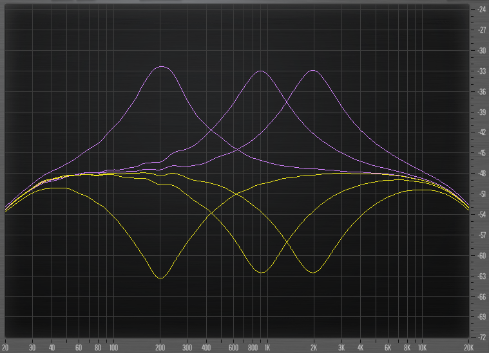Select the -72 dB level scale label
The width and height of the screenshot is (489, 353).
pyautogui.click(x=482, y=338)
